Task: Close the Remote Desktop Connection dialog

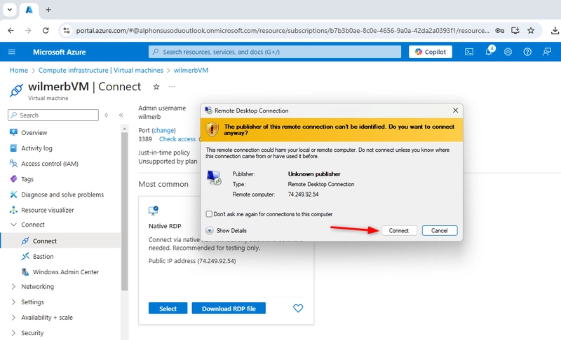Action: [455, 111]
